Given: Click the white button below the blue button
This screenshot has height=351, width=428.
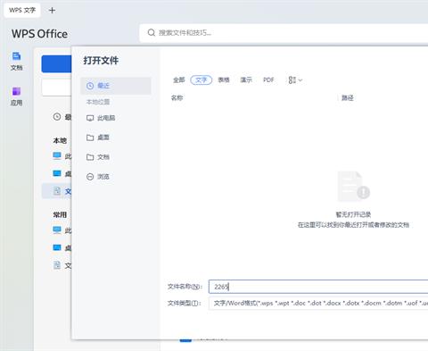Looking at the screenshot, I should point(56,88).
